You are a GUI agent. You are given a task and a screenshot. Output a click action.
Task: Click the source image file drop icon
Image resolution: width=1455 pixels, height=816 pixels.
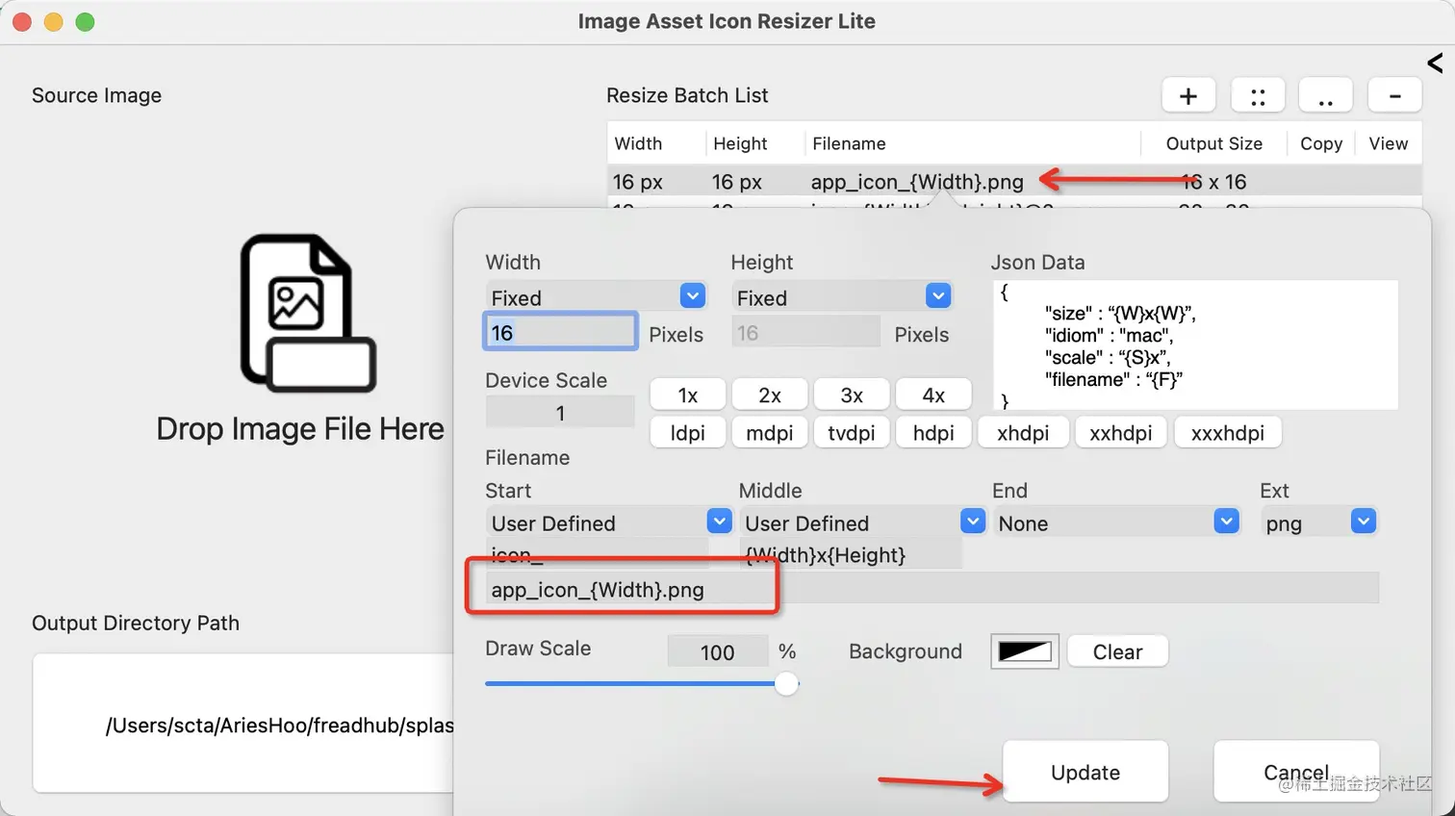(x=308, y=313)
